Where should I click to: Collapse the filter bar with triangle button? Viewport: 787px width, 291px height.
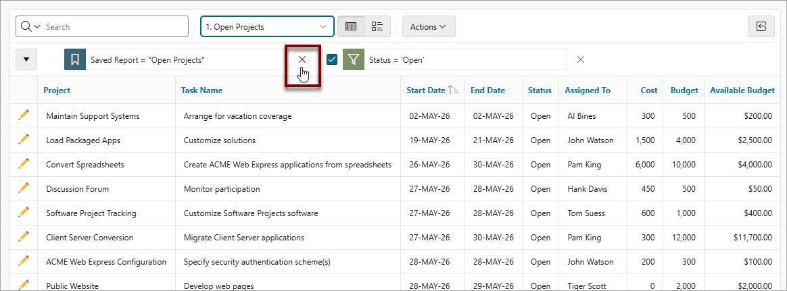point(26,59)
